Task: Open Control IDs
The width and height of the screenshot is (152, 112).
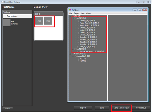Action: pyautogui.click(x=141, y=108)
